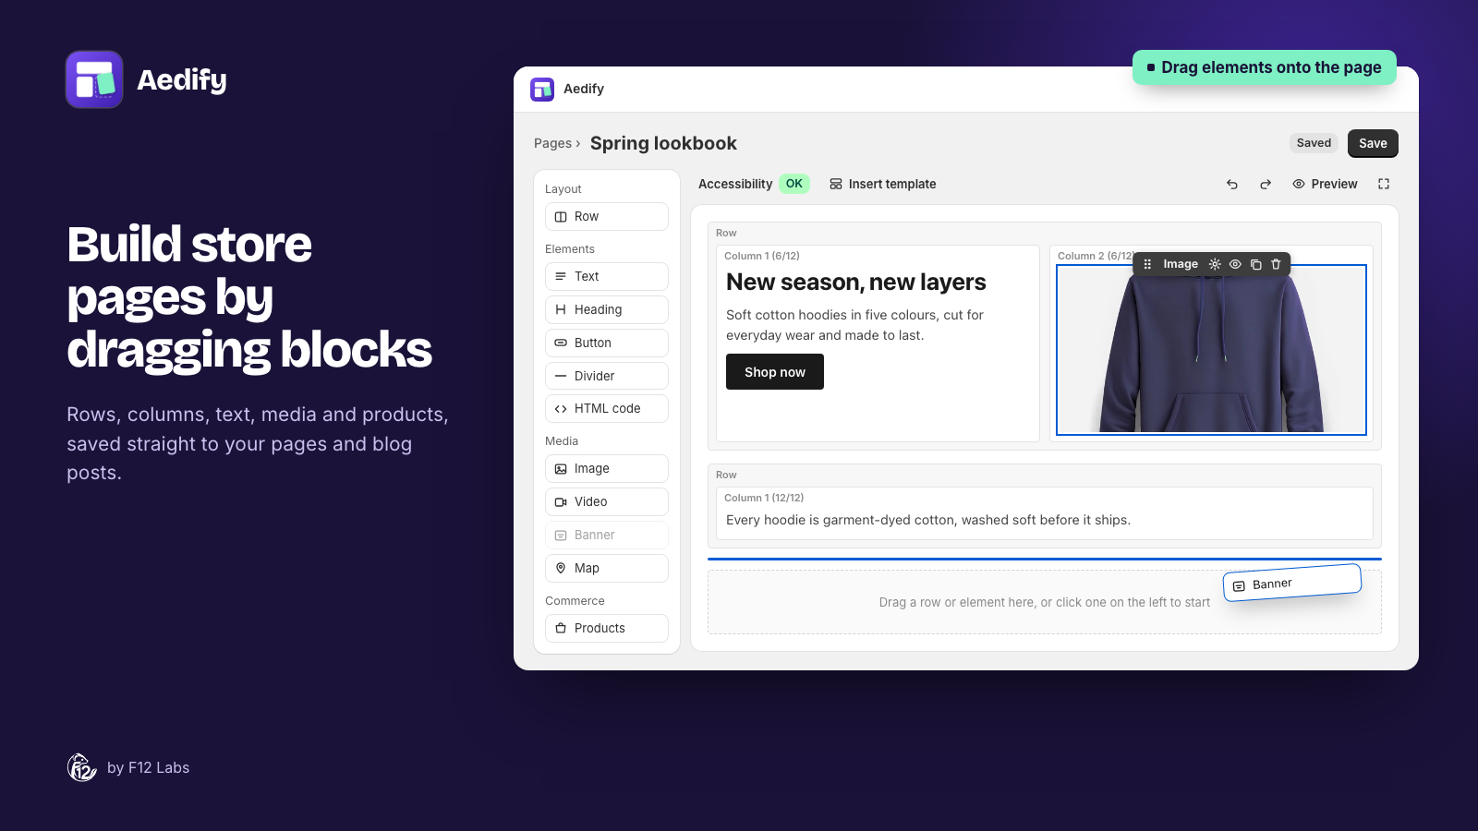The image size is (1478, 831).
Task: Add a Divider element
Action: (x=607, y=376)
